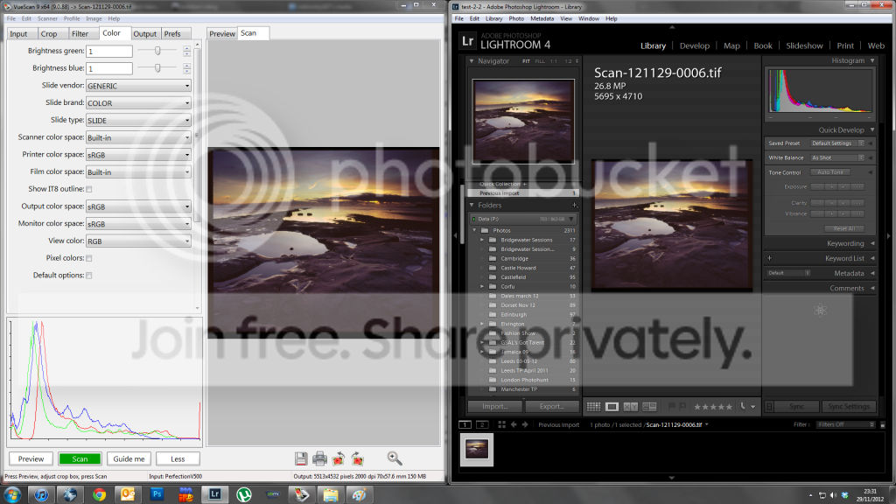The width and height of the screenshot is (896, 504).
Task: Click the save (floppy disk) icon in VueScan
Action: tap(301, 458)
